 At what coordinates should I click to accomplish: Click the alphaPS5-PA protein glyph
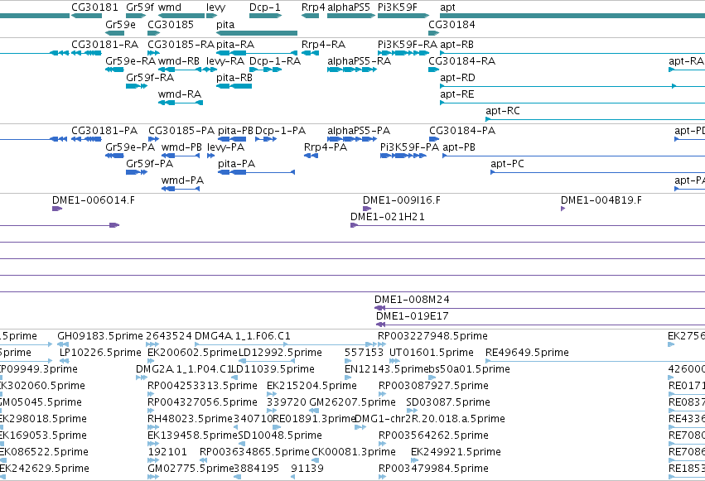click(x=352, y=139)
